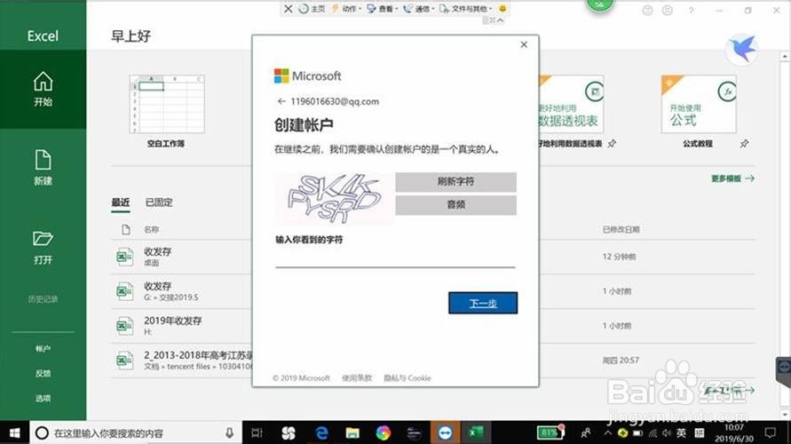Click the 下一步 next button
This screenshot has width=791, height=444.
483,303
